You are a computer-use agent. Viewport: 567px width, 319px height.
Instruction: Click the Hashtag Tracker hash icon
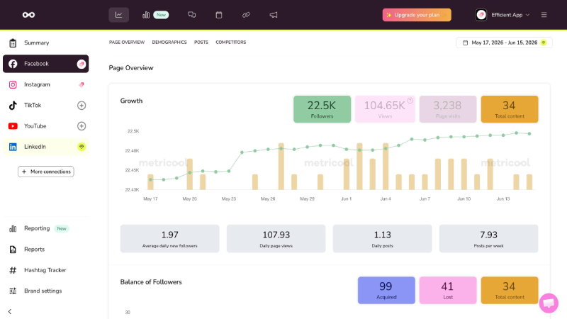point(13,270)
